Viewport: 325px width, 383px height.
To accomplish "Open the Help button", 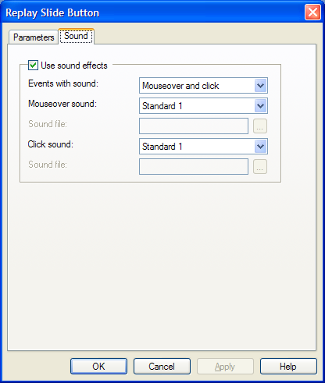I will 288,367.
